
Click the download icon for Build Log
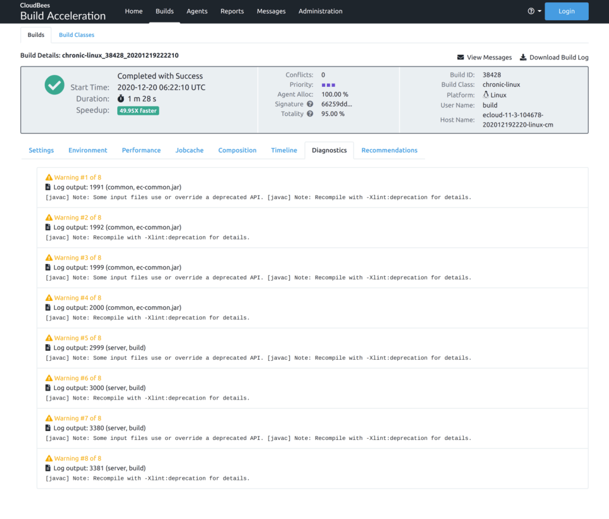523,58
